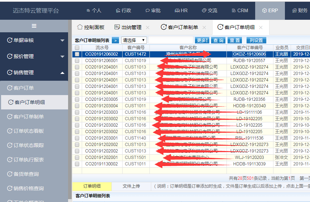Image resolution: width=310 pixels, height=202 pixels.
Task: Check the row CO20191206001 checkbox
Action: tap(77, 61)
